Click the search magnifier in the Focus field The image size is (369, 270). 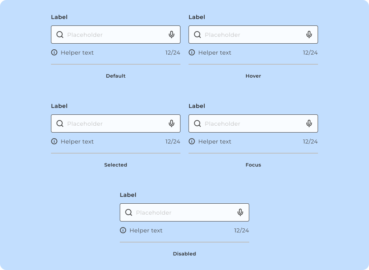coord(197,124)
